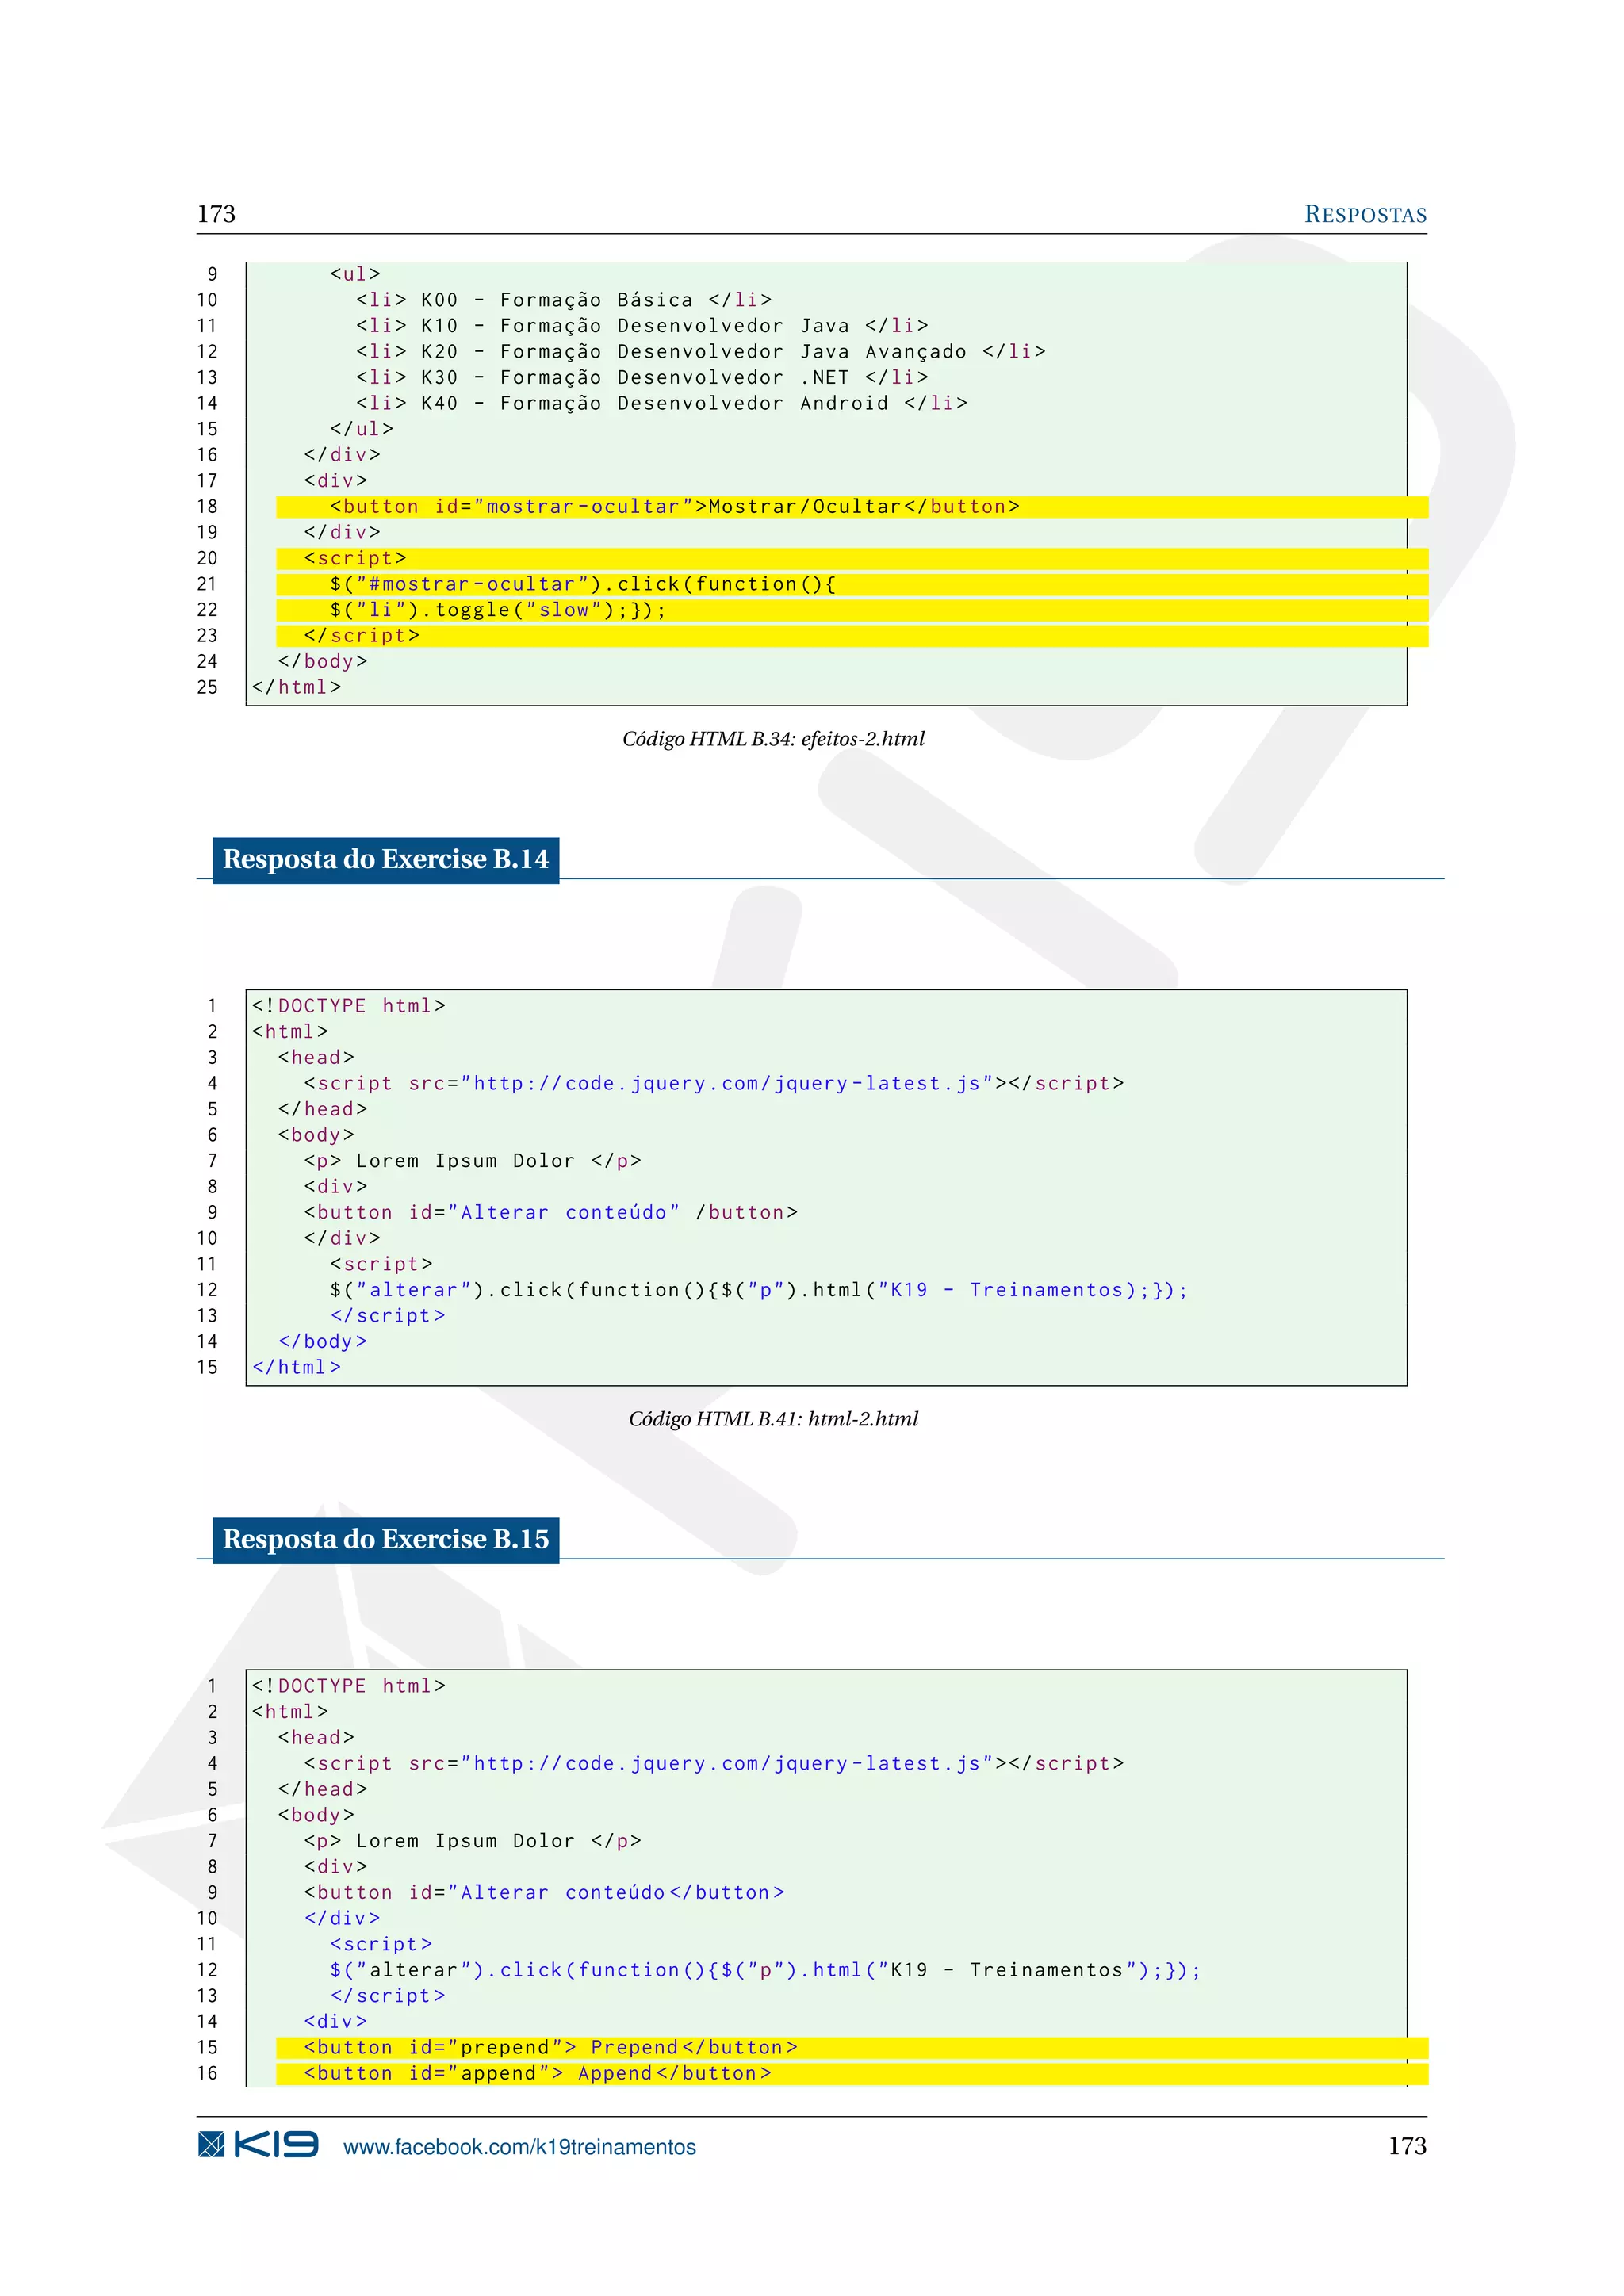
Task: Click the caption Código HTML B.41: html-2.html
Action: pyautogui.click(x=772, y=1419)
